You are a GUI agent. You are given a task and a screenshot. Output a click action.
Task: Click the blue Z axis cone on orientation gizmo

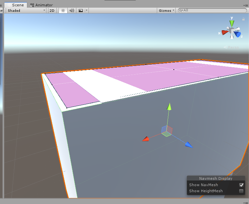(237, 34)
